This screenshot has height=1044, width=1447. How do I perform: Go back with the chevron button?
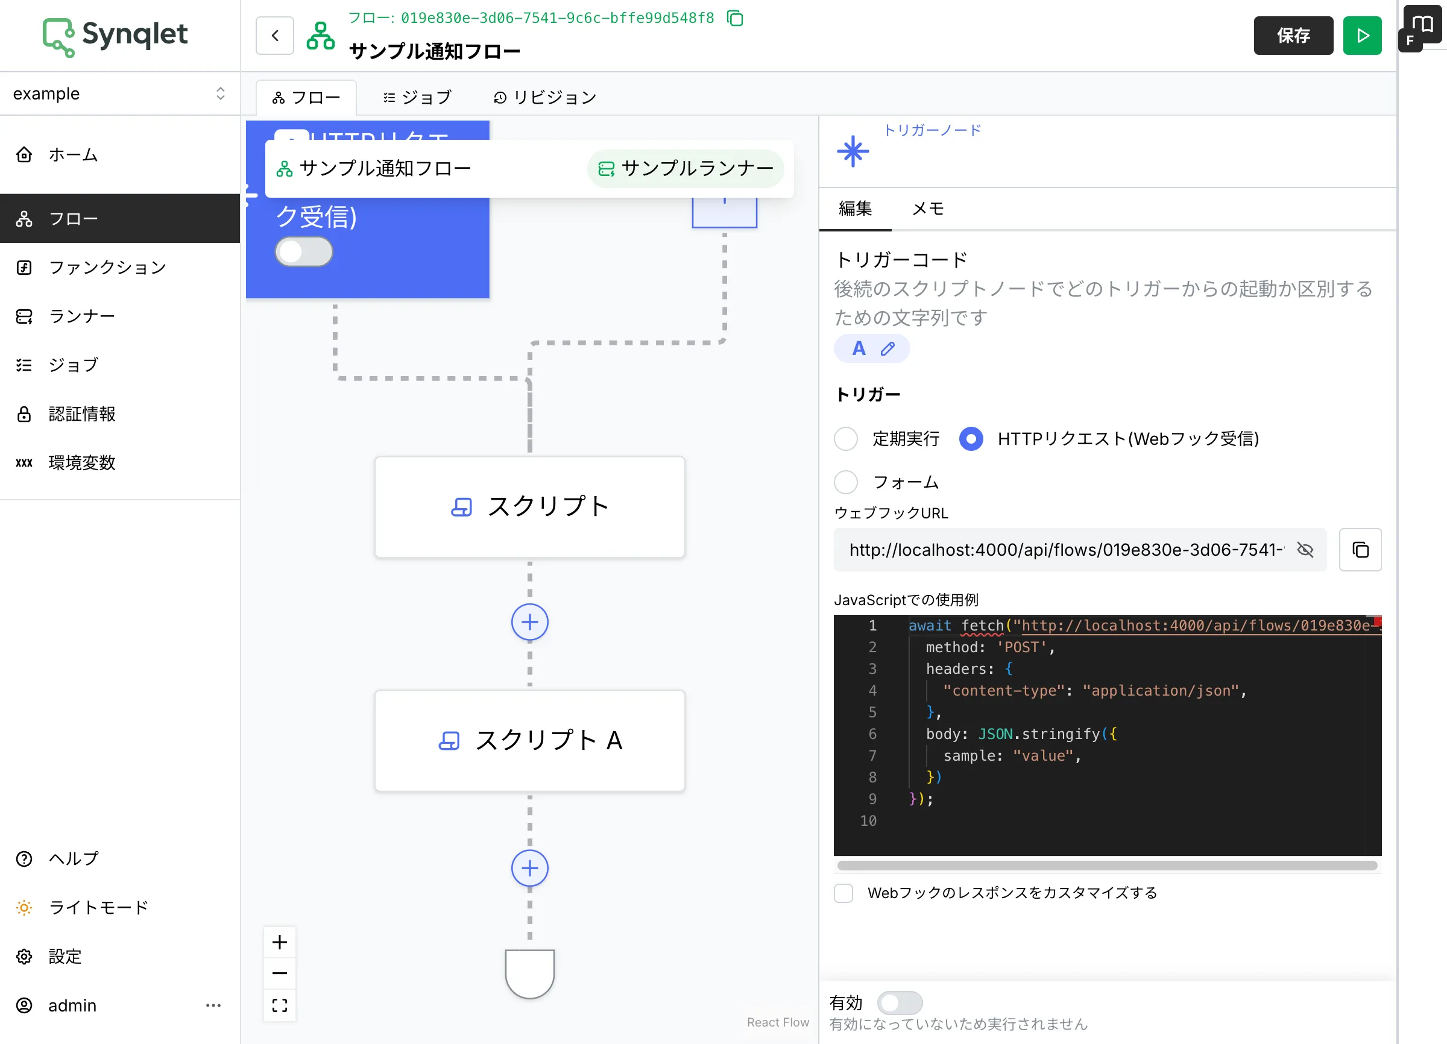tap(275, 36)
